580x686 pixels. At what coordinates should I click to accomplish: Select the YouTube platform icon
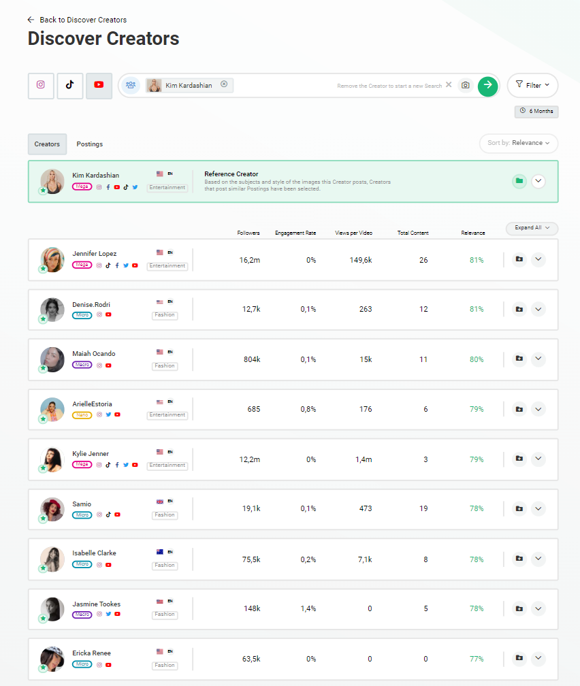click(x=99, y=85)
